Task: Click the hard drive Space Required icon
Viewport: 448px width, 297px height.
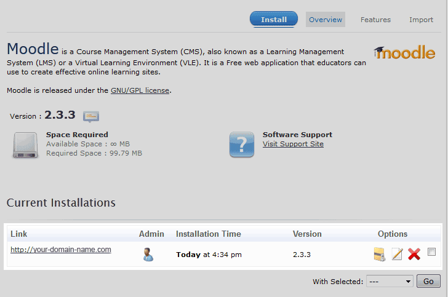Action: 25,145
